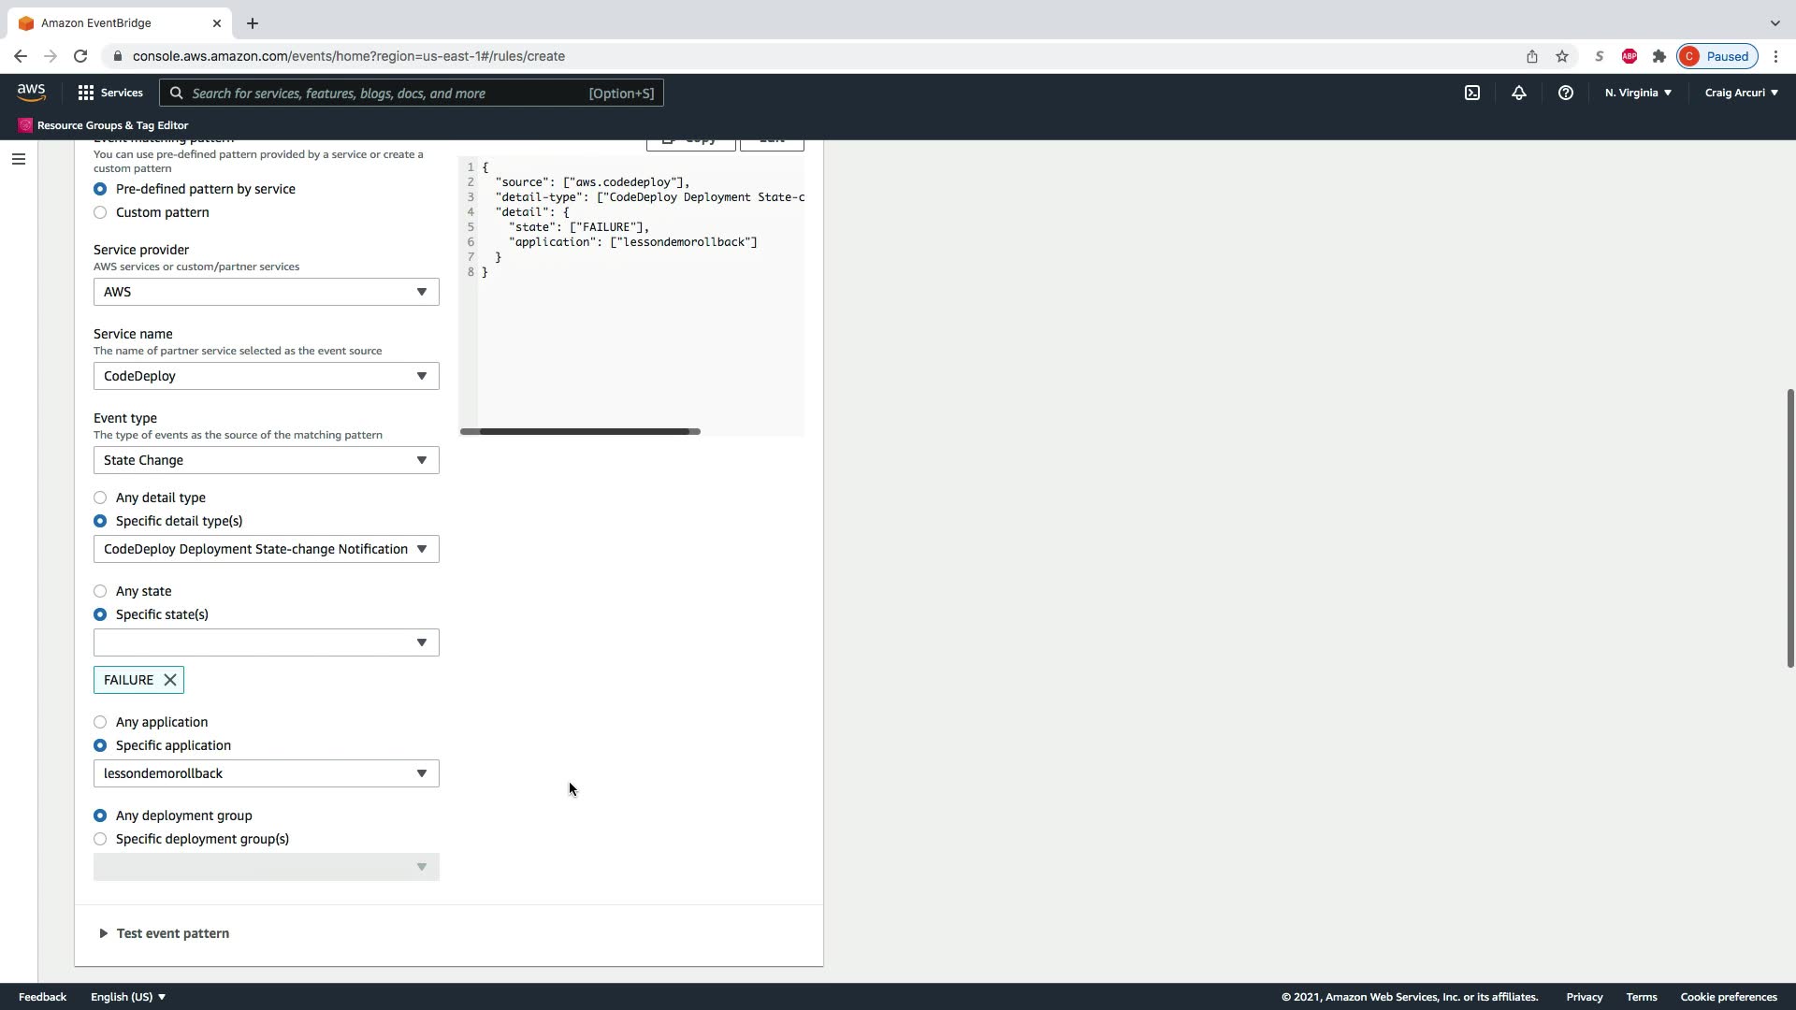
Task: Bookmark this page with star icon
Action: tap(1561, 56)
